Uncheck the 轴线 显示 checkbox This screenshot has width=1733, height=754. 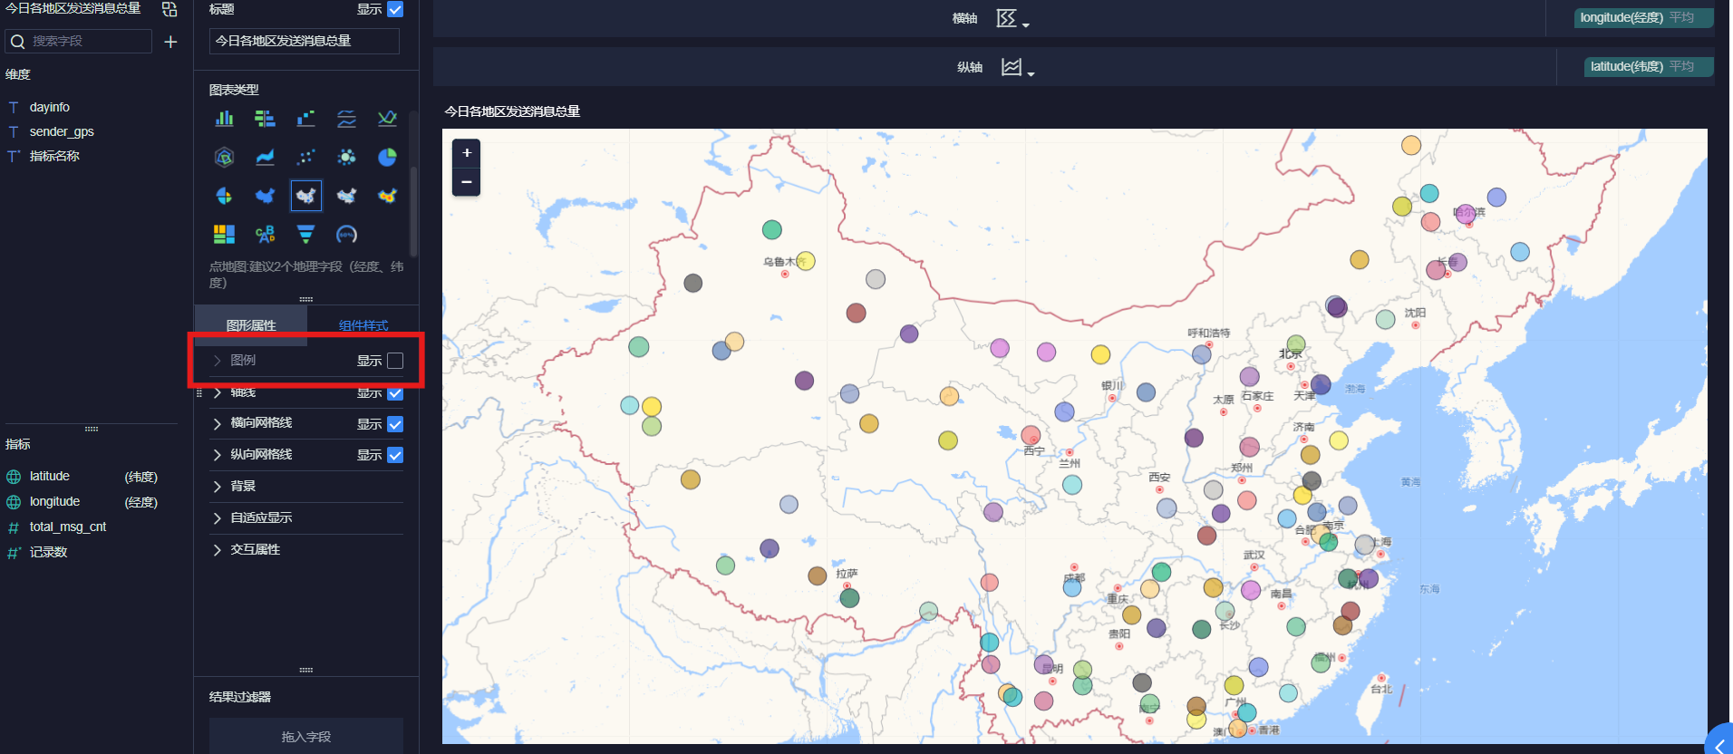click(395, 392)
